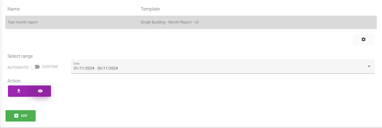Preview the report using the eye icon
Screen dimensions: 382x128
coord(40,91)
